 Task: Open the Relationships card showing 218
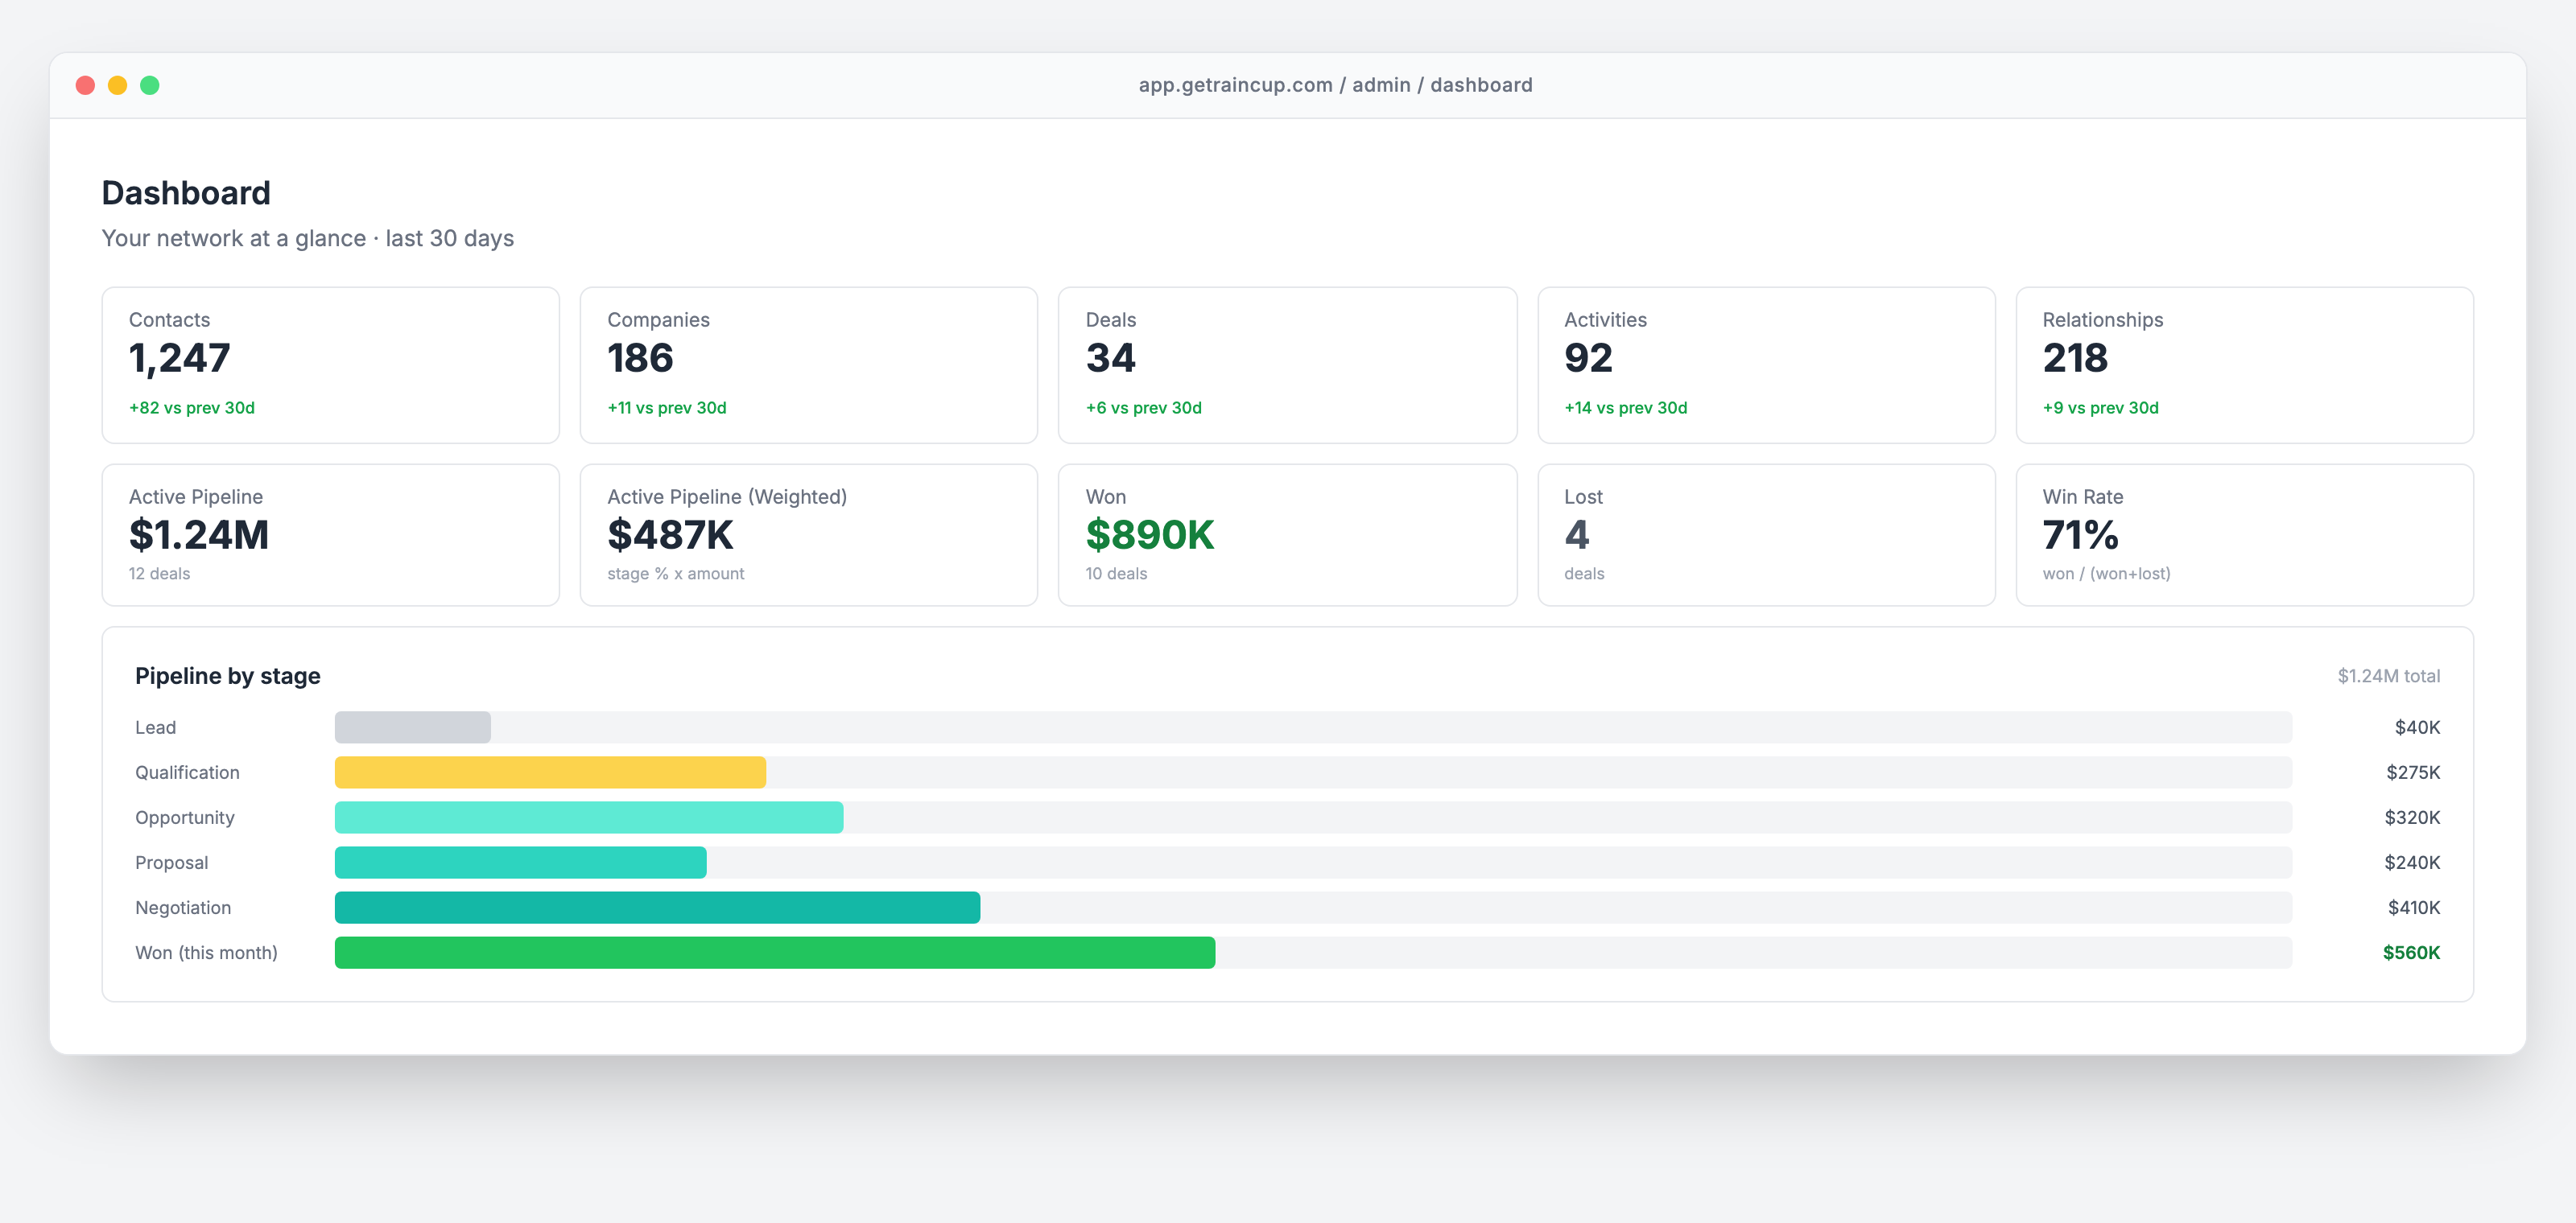(2244, 364)
